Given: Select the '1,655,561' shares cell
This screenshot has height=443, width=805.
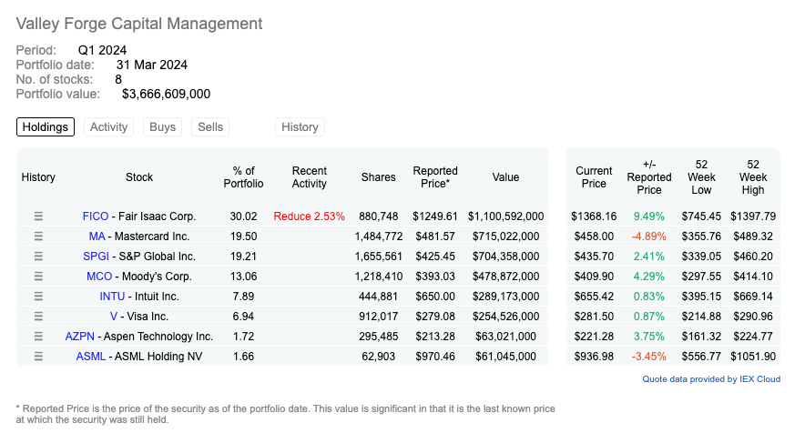Looking at the screenshot, I should click(x=379, y=257).
